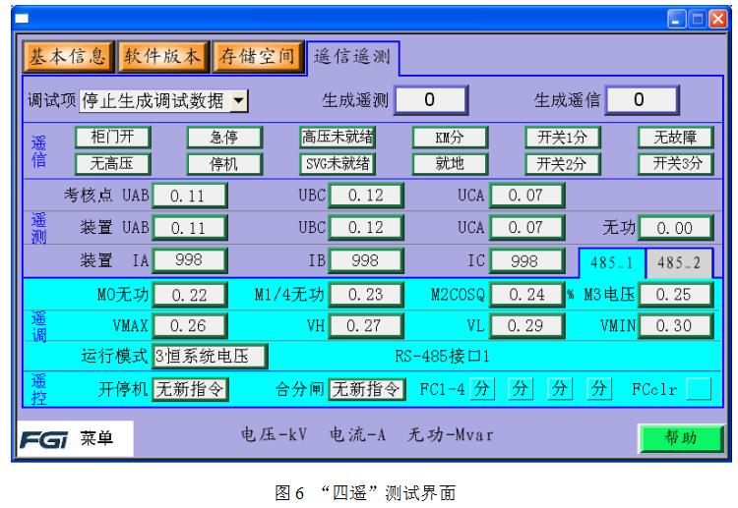Select the 存储空间 tab
The height and width of the screenshot is (508, 738).
tap(257, 56)
